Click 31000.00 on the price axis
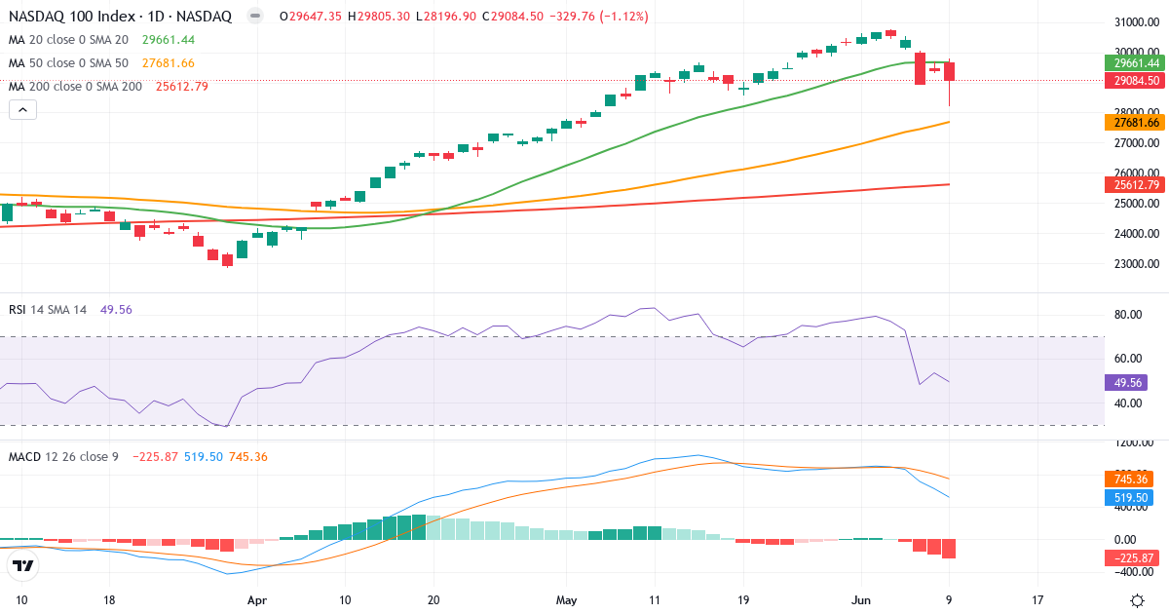Screen dimensions: 1169x614 click(x=1136, y=22)
